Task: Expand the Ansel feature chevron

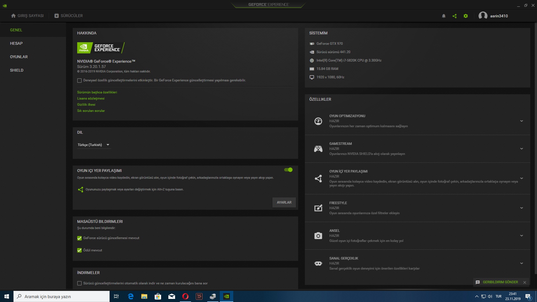Action: [x=521, y=236]
